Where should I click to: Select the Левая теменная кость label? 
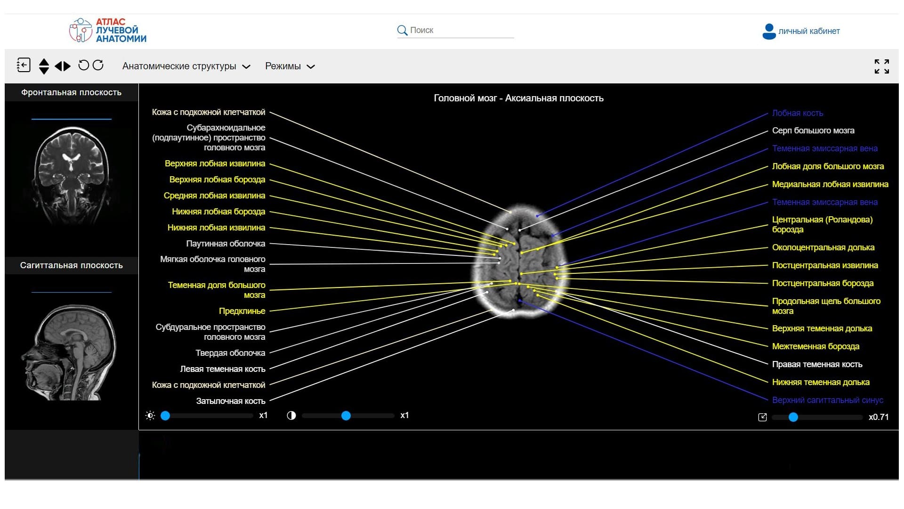[x=222, y=369]
